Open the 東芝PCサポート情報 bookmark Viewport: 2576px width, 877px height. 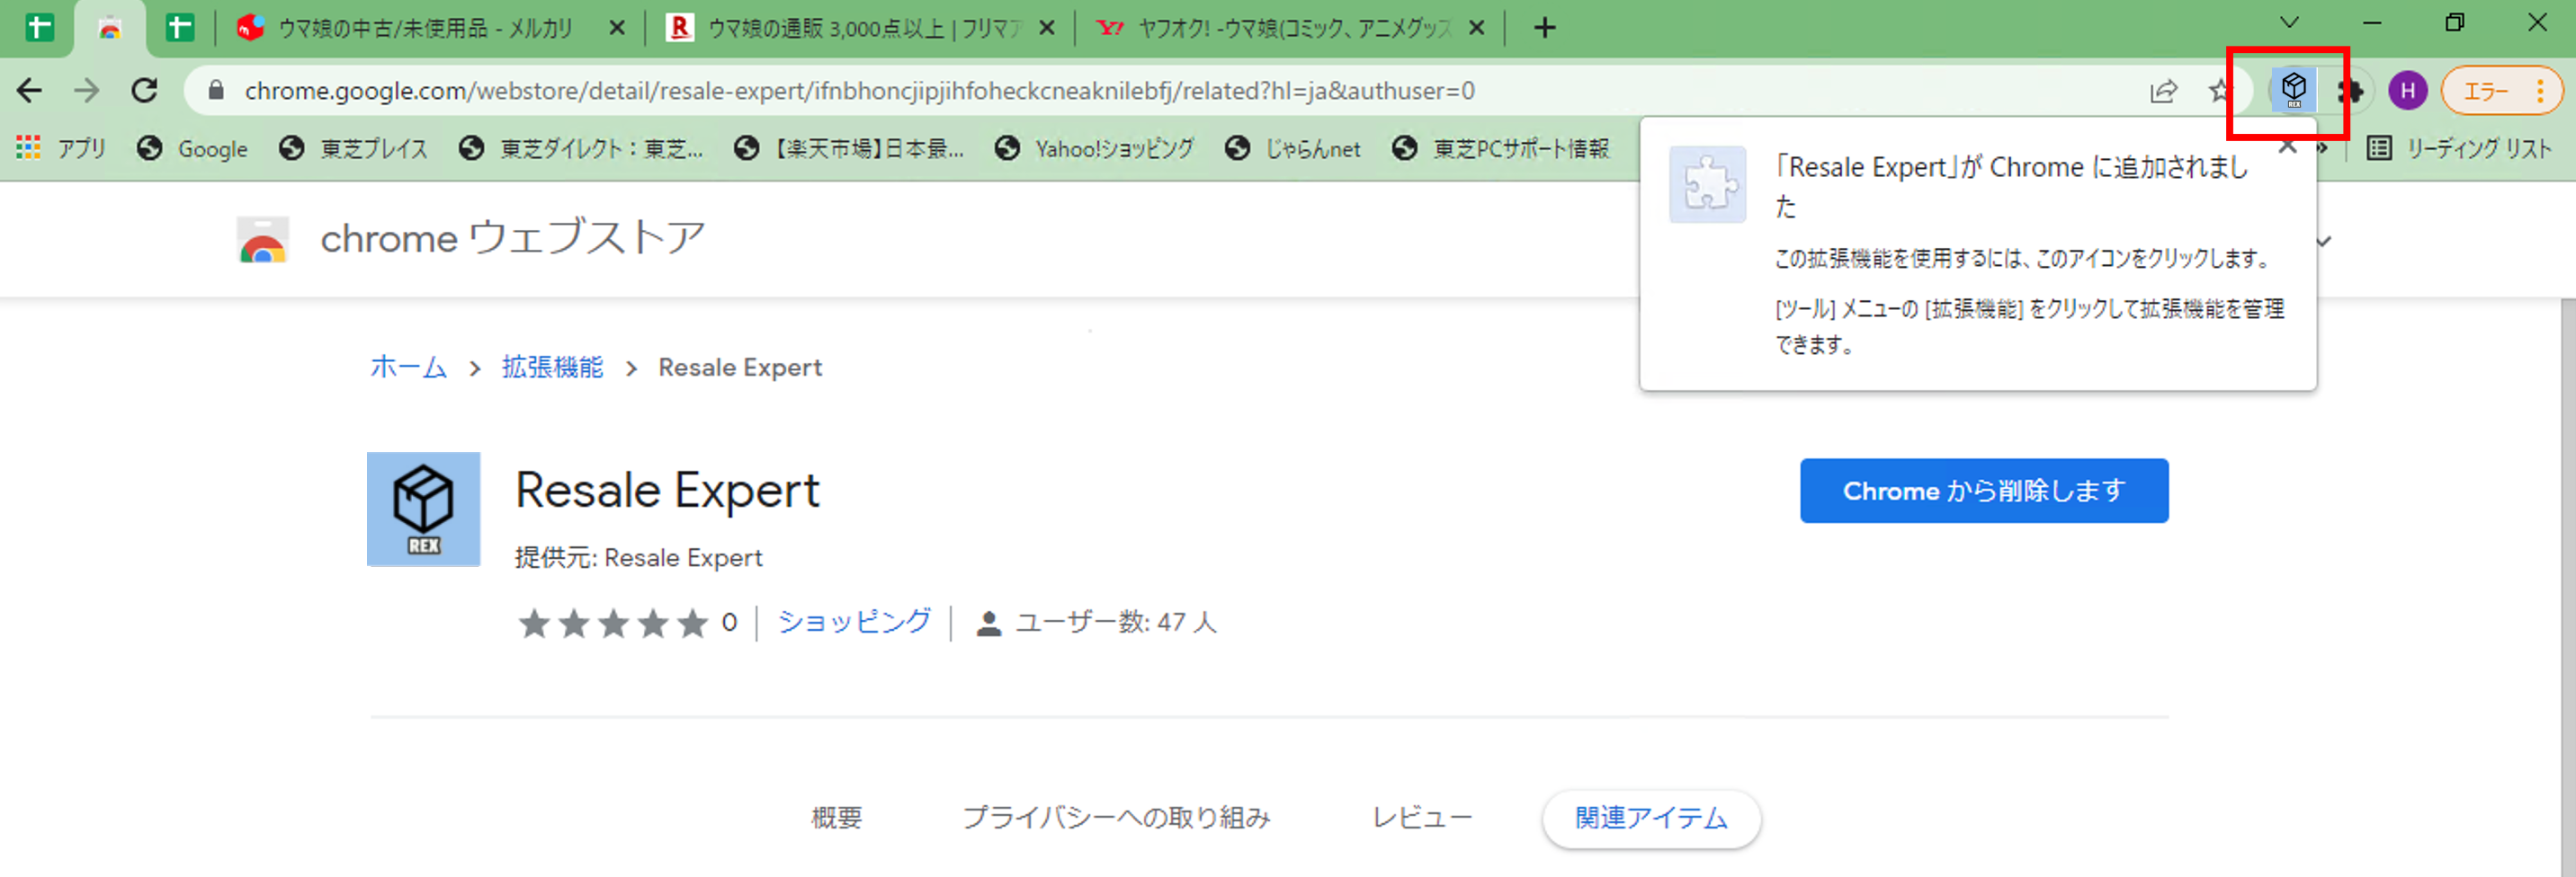point(1501,149)
